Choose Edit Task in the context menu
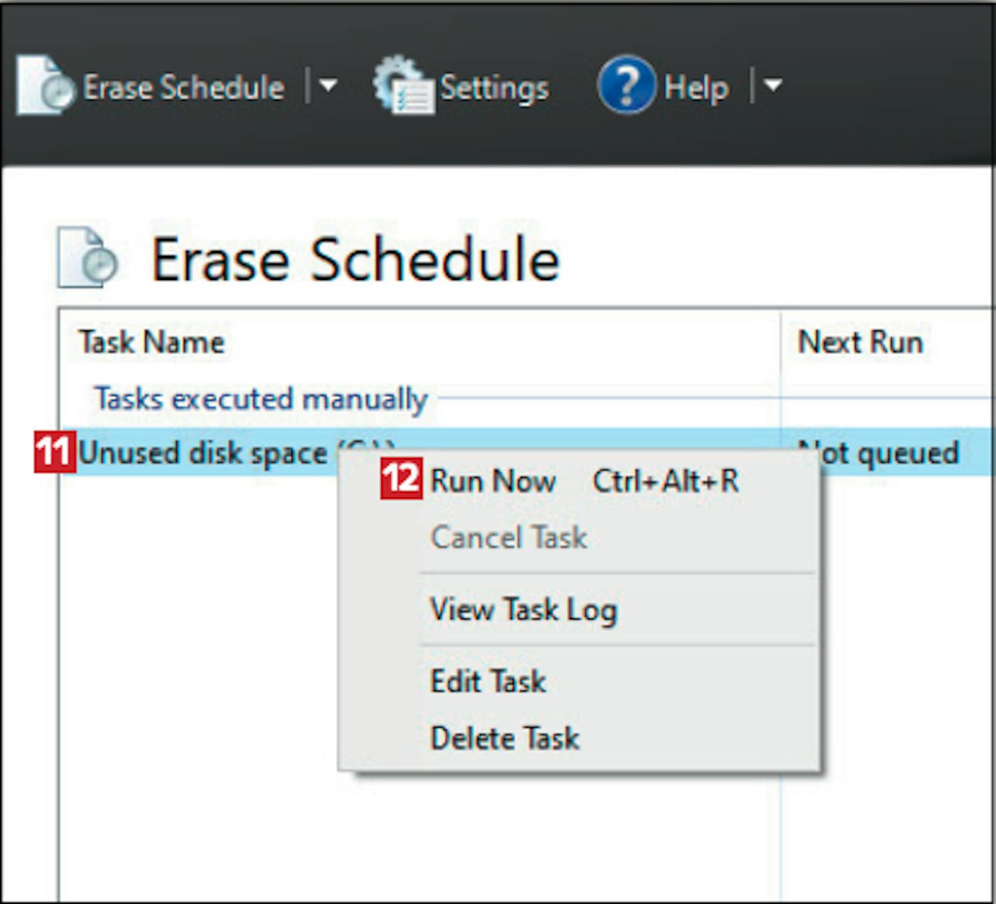Viewport: 996px width, 904px height. pyautogui.click(x=489, y=681)
